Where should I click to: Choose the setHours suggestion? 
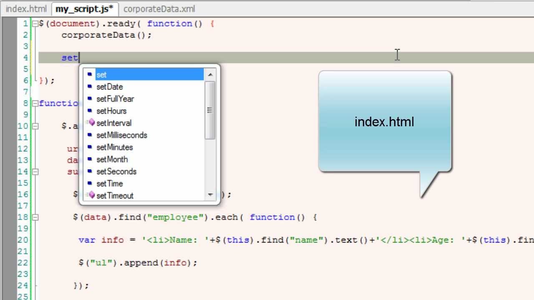111,111
